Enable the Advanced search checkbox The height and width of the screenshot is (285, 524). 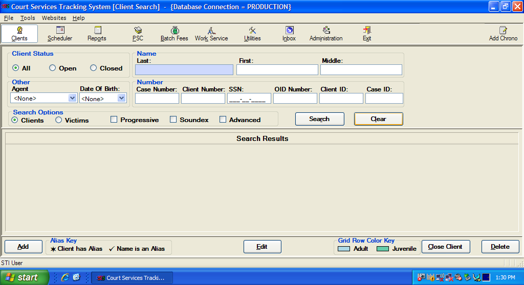click(x=223, y=120)
